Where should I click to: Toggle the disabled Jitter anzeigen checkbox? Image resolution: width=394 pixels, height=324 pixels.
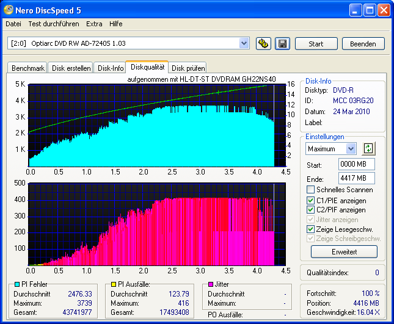[x=310, y=219]
